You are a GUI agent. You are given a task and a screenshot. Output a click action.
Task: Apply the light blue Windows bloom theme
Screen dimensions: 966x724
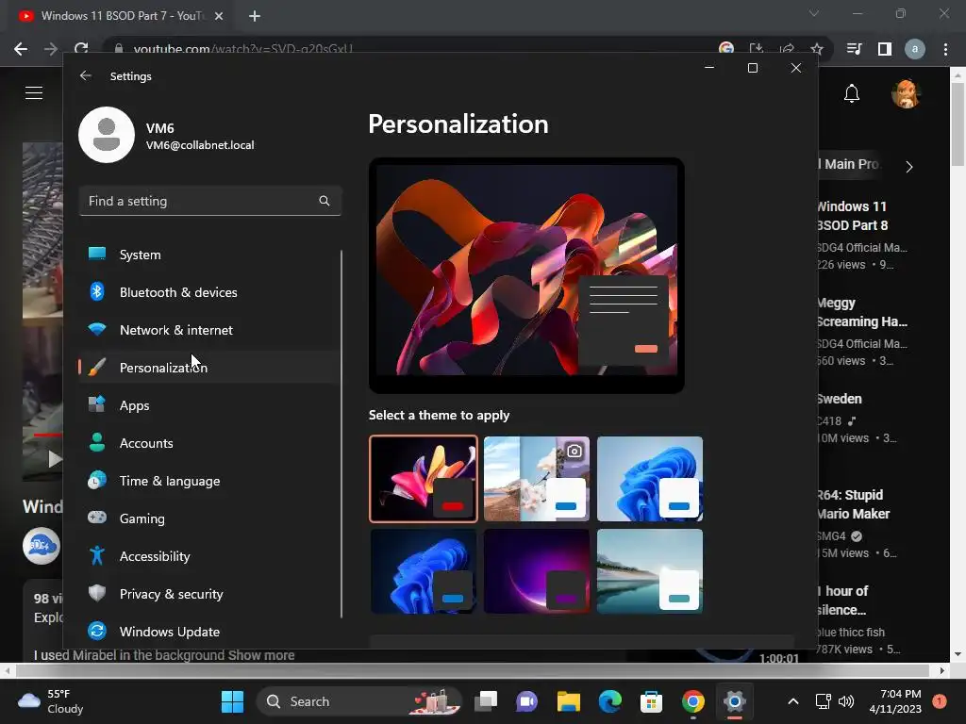tap(650, 478)
